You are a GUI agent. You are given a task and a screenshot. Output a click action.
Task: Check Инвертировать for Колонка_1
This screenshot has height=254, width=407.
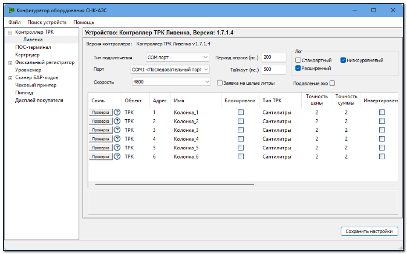(382, 112)
